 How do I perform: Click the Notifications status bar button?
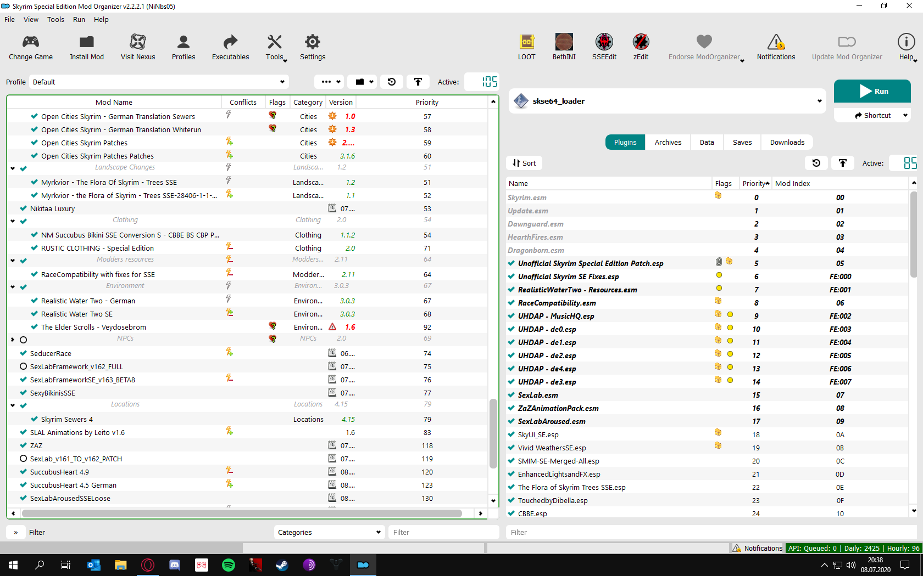pyautogui.click(x=758, y=548)
